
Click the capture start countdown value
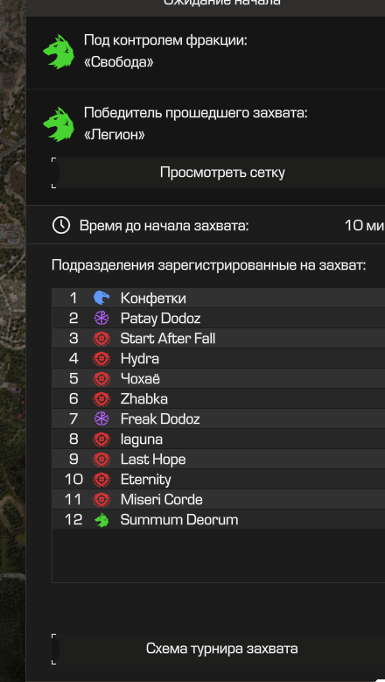pos(365,226)
